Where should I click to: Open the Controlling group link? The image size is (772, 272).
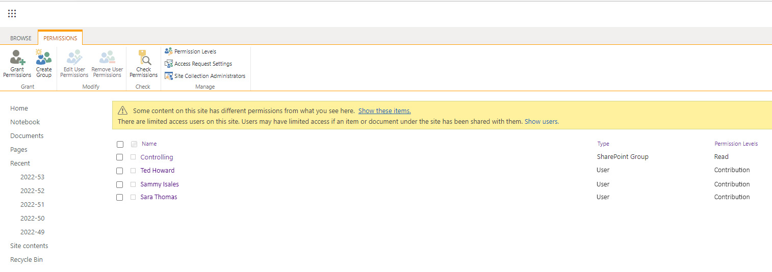tap(157, 157)
